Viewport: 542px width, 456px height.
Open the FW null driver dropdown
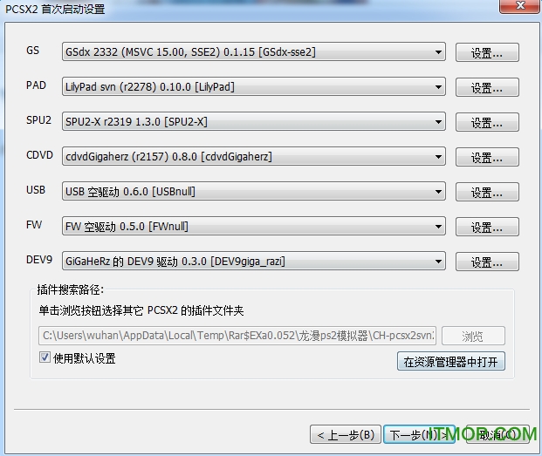254,226
